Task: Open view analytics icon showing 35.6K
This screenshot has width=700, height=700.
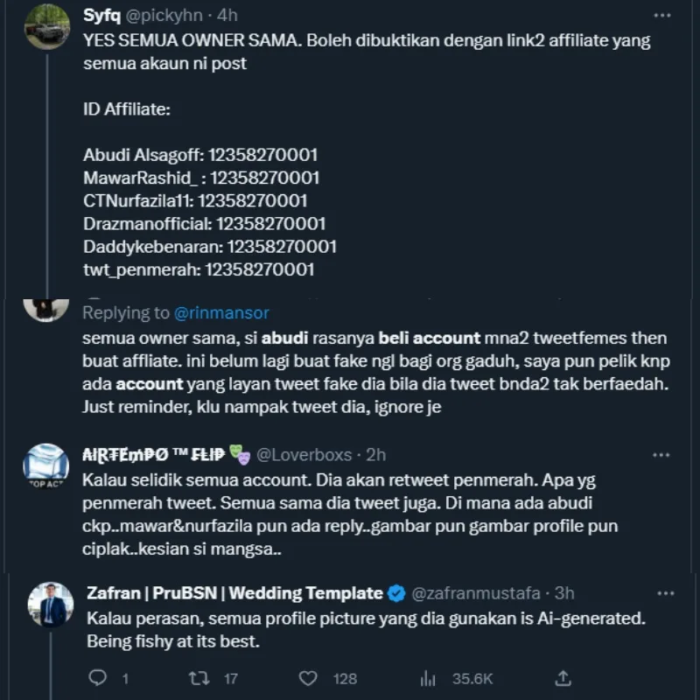Action: tap(429, 678)
